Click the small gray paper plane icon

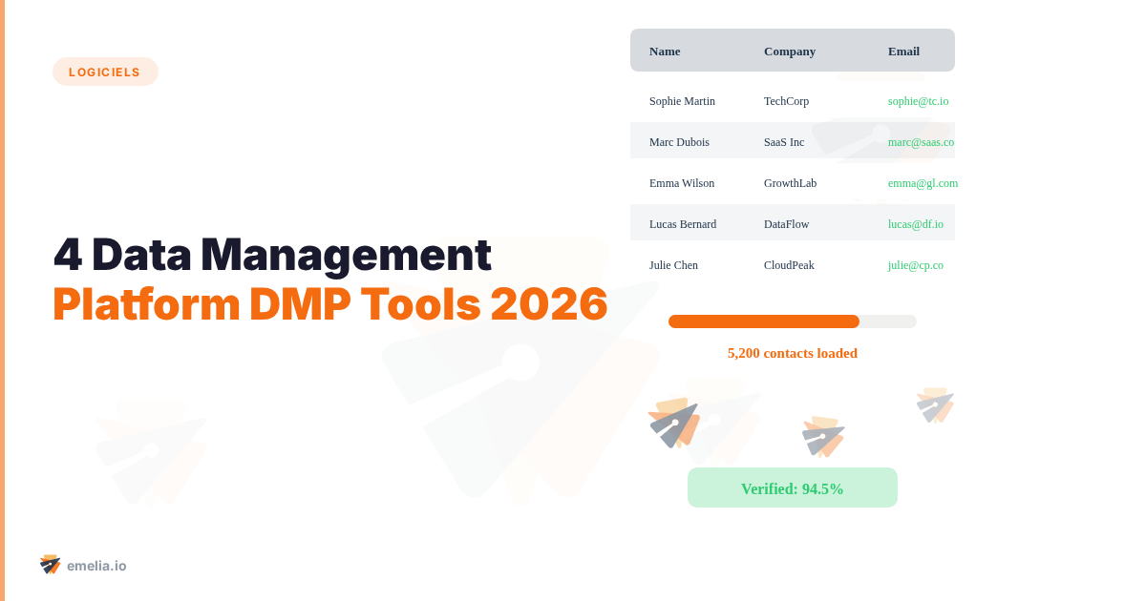(935, 405)
